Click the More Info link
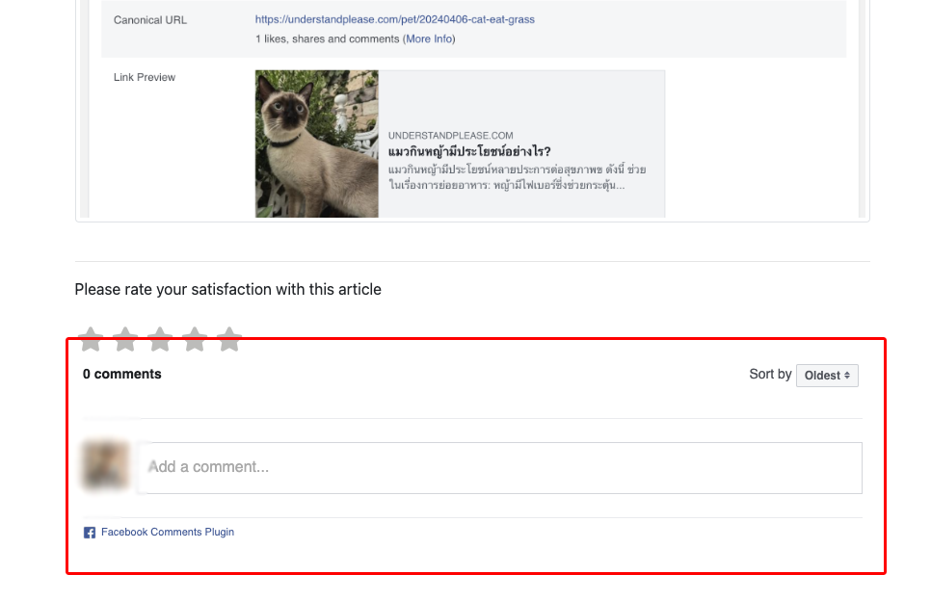 click(429, 39)
